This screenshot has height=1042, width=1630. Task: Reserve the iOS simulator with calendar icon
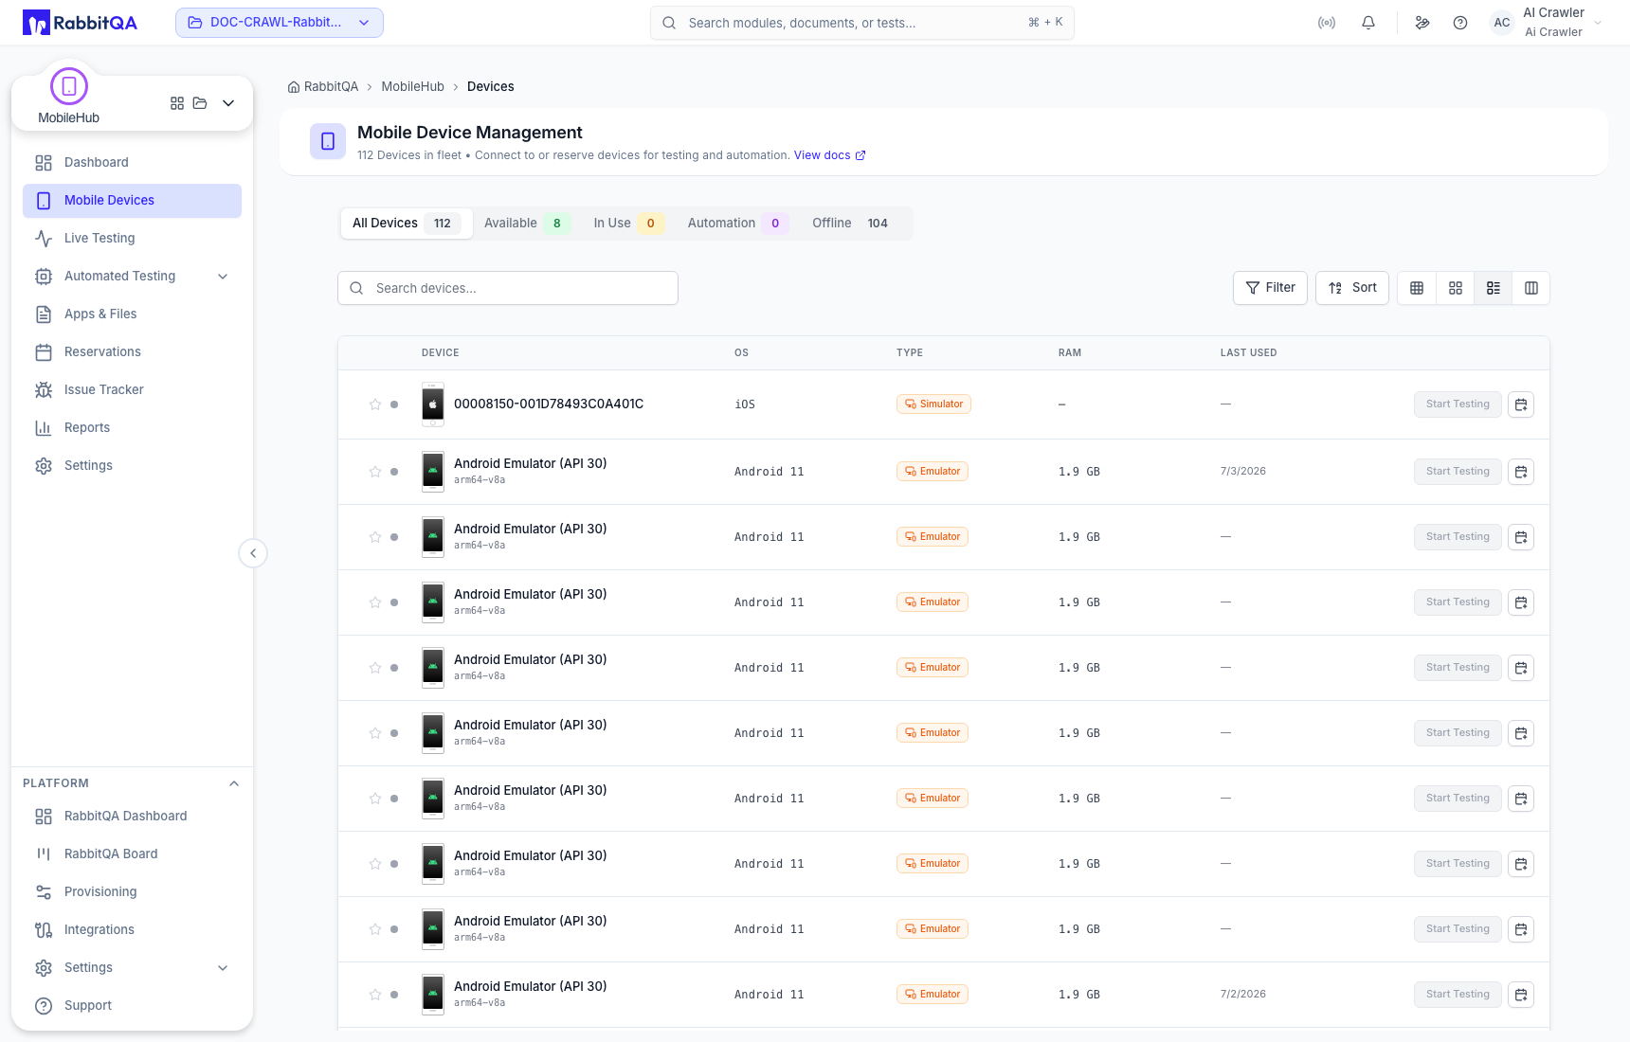(x=1521, y=404)
